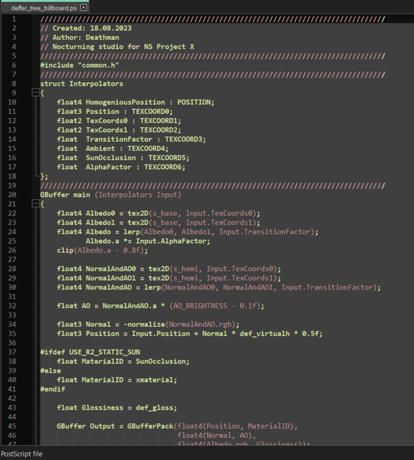Screen dimensions: 414x460
Task: Collapse the main function fold marker
Action: (x=34, y=204)
